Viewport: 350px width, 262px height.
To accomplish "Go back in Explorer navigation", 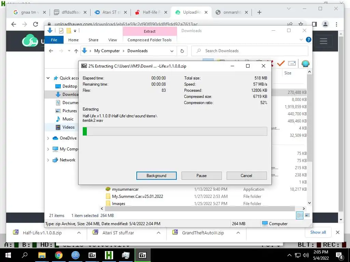I will (51, 51).
